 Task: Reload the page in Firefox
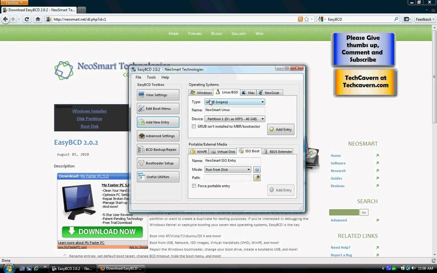(x=27, y=19)
